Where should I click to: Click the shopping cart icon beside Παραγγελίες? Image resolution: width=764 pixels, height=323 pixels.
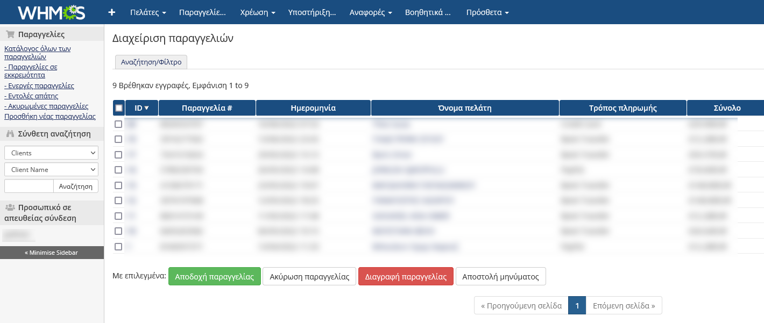click(10, 34)
